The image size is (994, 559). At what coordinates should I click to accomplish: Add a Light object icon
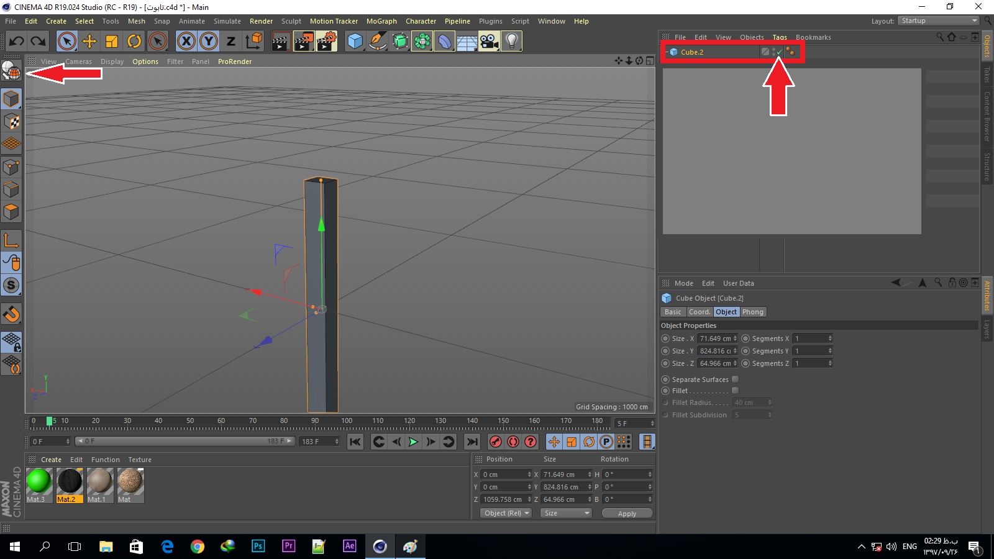click(511, 42)
